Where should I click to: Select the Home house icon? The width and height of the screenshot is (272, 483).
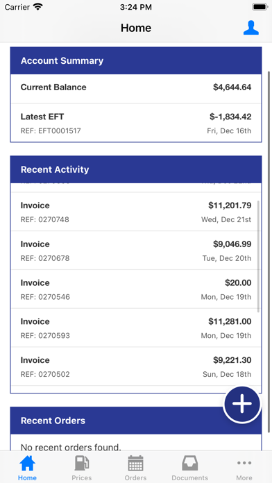28,464
